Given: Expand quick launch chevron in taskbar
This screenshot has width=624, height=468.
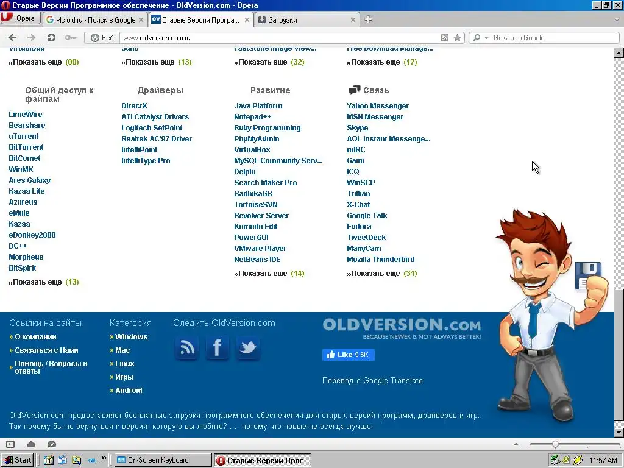Looking at the screenshot, I should click(x=104, y=458).
